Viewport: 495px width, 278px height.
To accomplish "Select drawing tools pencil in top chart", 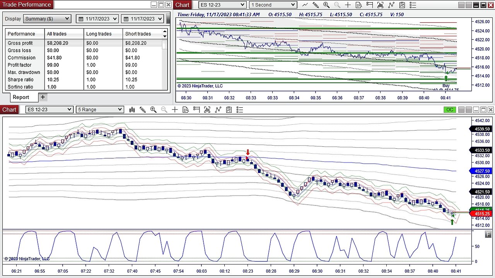I will point(316,5).
